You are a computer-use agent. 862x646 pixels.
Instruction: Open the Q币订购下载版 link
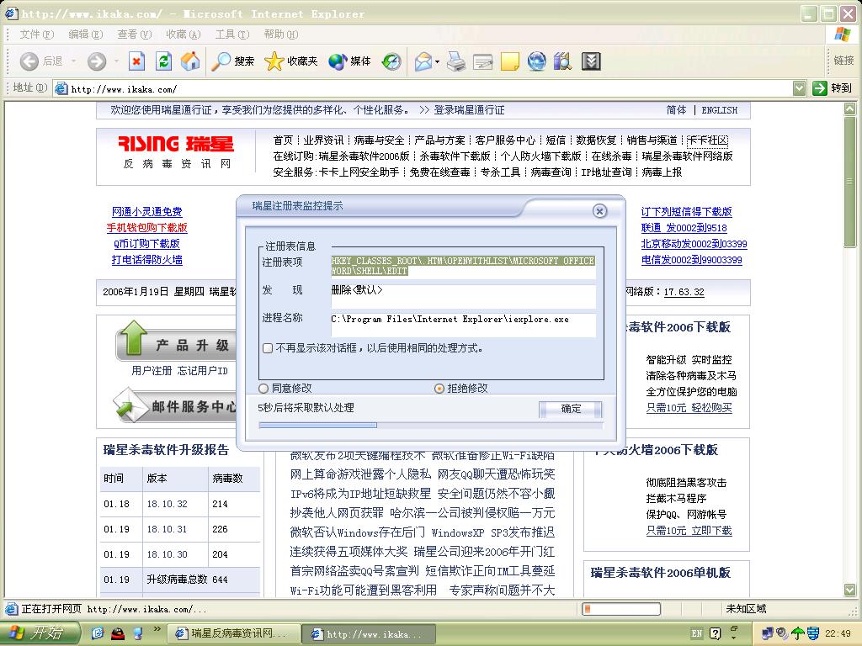coord(146,244)
